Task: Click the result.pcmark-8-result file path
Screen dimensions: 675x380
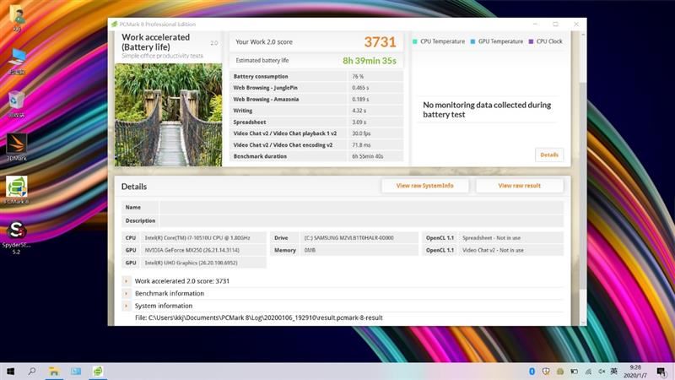Action: pyautogui.click(x=259, y=318)
